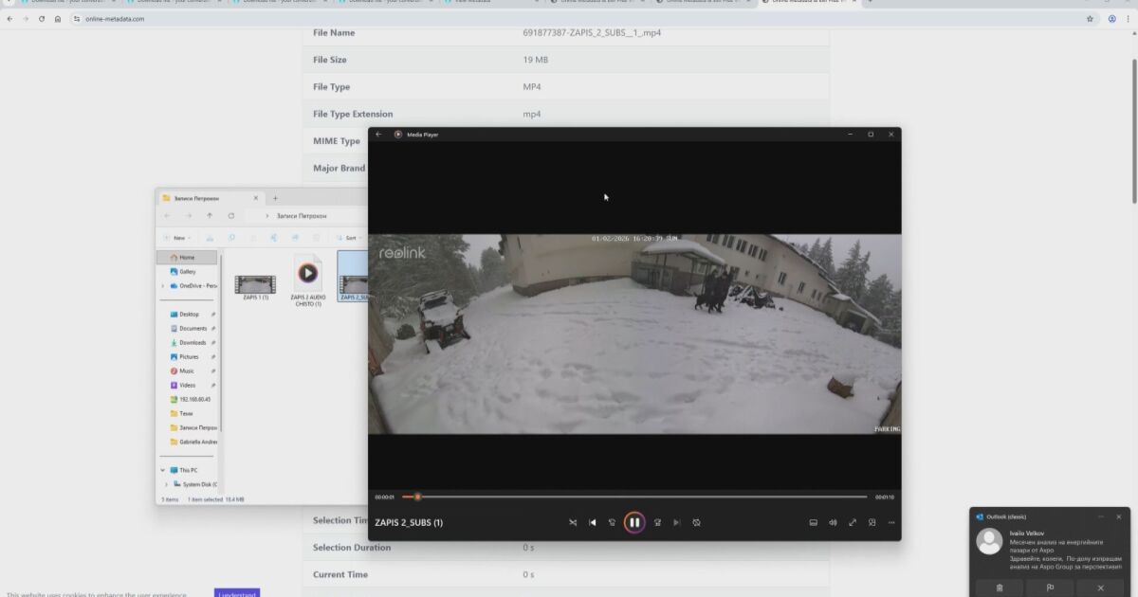Open the New dropdown in File Explorer
Viewport: 1138px width, 597px height.
[x=177, y=238]
